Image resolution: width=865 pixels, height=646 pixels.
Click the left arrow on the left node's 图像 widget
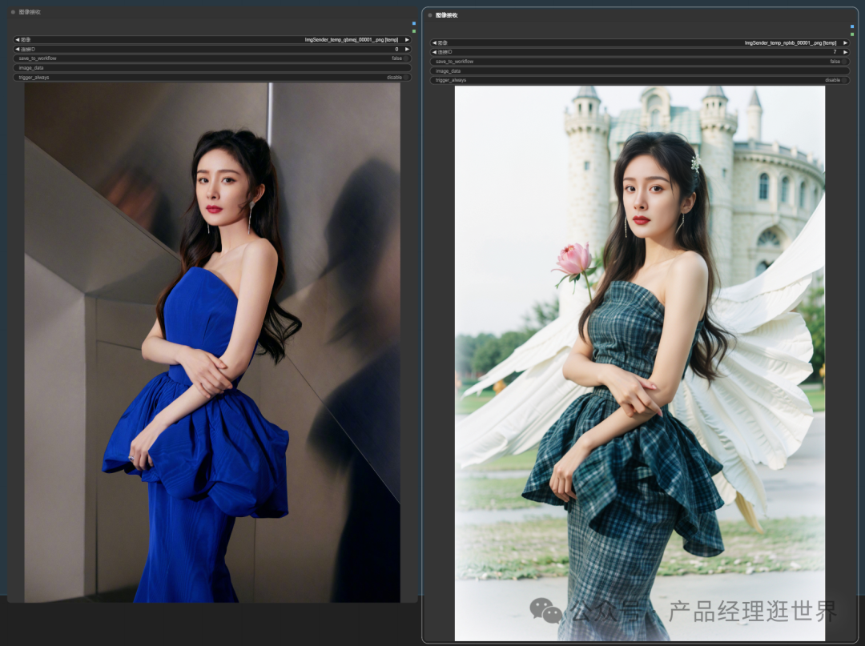(x=17, y=39)
